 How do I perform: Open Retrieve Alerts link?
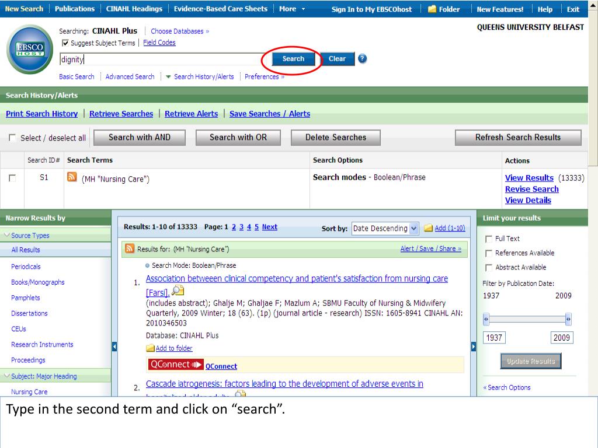[192, 114]
